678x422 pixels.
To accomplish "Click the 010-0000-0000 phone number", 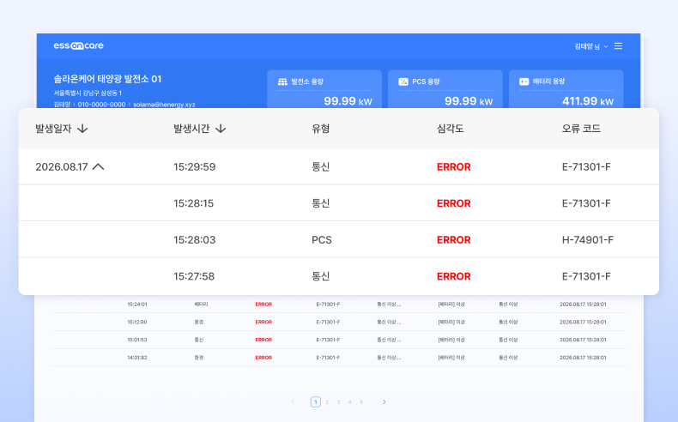I will click(x=101, y=105).
